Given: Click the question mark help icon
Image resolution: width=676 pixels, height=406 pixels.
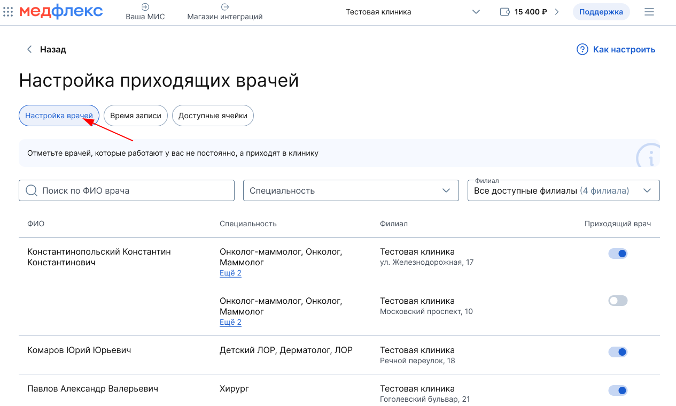Looking at the screenshot, I should pos(582,50).
